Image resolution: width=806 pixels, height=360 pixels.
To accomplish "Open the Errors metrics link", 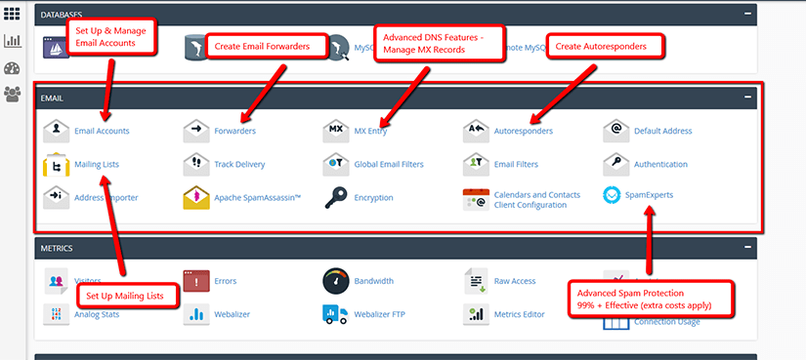I will (x=225, y=281).
